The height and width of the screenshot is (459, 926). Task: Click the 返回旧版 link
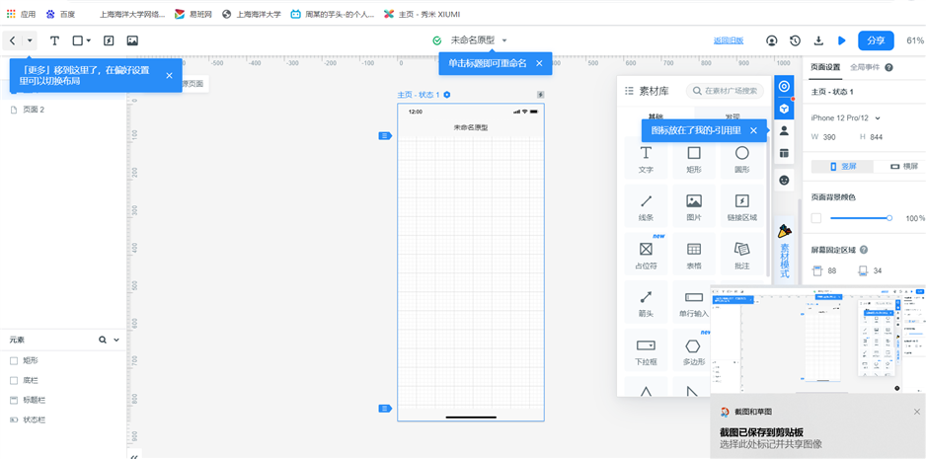729,40
